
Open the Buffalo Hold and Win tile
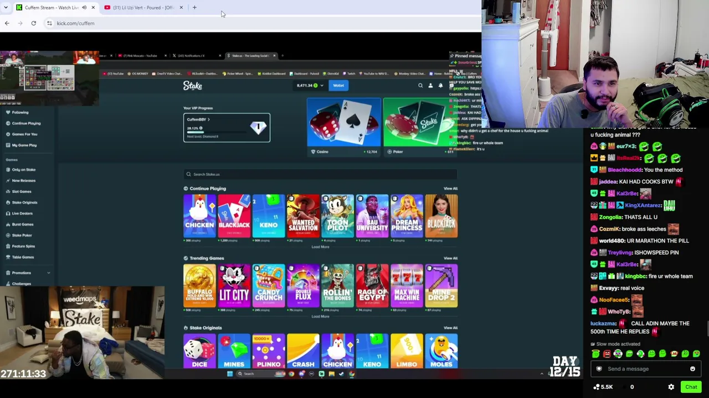[199, 286]
